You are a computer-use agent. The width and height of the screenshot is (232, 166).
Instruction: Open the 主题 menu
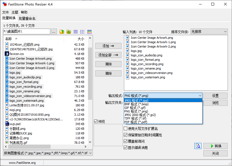[x=15, y=12]
